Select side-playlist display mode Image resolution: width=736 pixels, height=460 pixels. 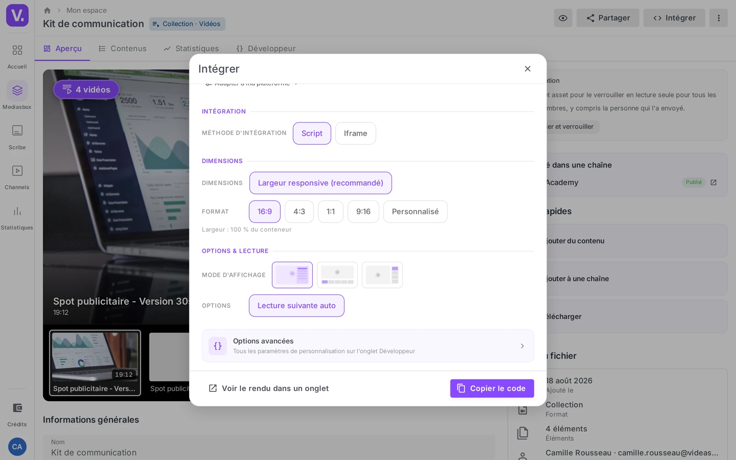(x=292, y=275)
